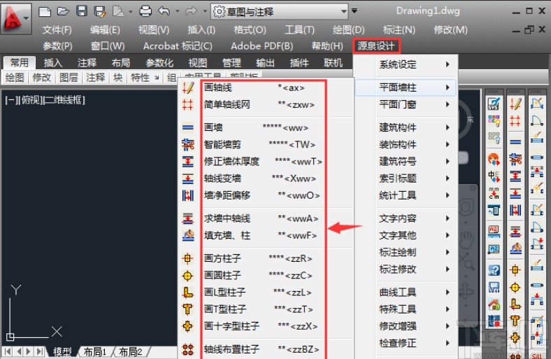Open the 修改(M) menu
551x359 pixels.
coord(450,30)
